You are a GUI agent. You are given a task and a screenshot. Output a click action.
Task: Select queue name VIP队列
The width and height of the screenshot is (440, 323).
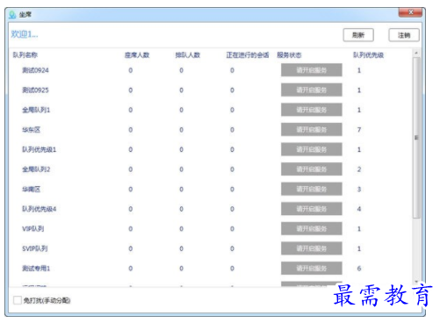[33, 228]
